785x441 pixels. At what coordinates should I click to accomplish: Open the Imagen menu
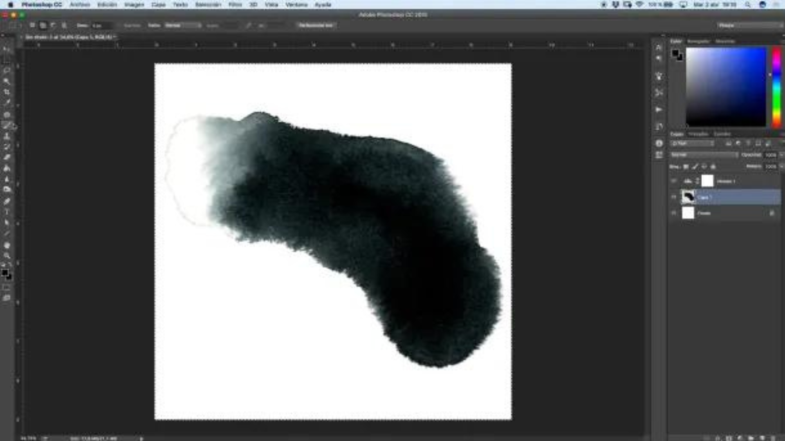134,4
